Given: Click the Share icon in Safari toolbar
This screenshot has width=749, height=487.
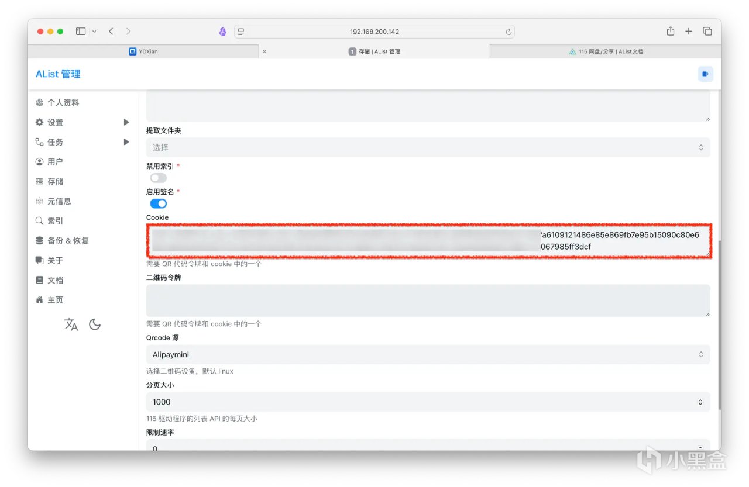Looking at the screenshot, I should pos(671,31).
